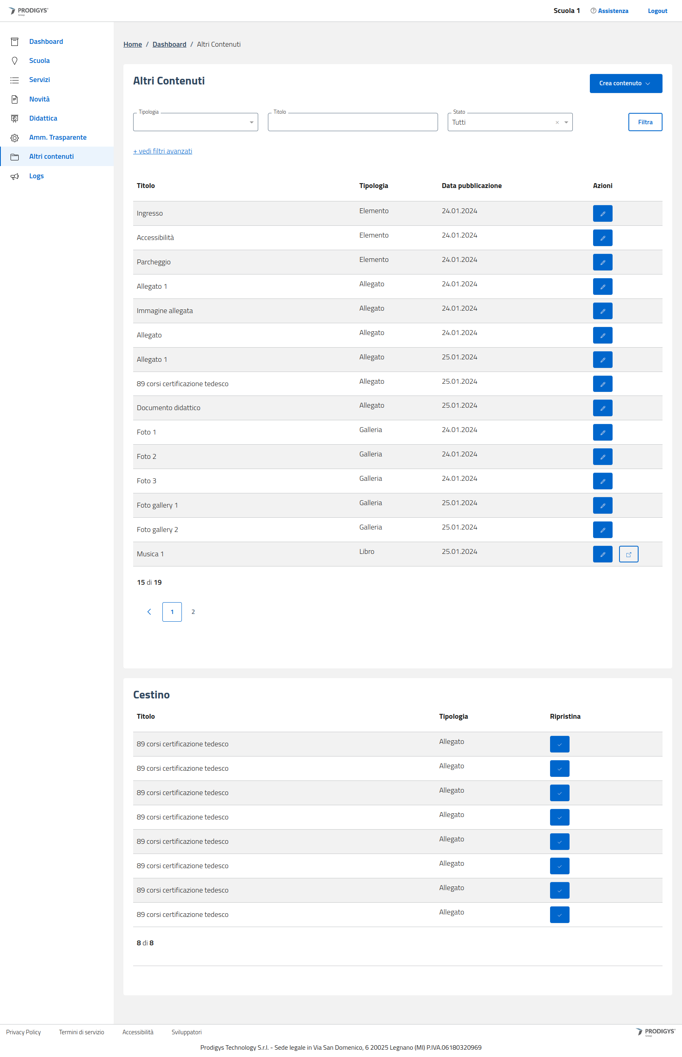This screenshot has width=682, height=1057.
Task: Edit the Parcheggio row with pencil icon
Action: pos(602,262)
